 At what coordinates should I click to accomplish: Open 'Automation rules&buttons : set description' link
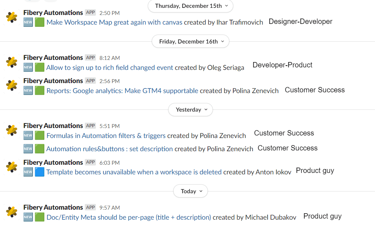tap(109, 149)
